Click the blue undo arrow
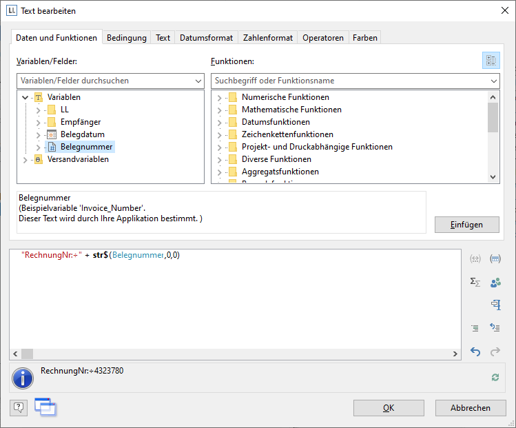 [475, 351]
